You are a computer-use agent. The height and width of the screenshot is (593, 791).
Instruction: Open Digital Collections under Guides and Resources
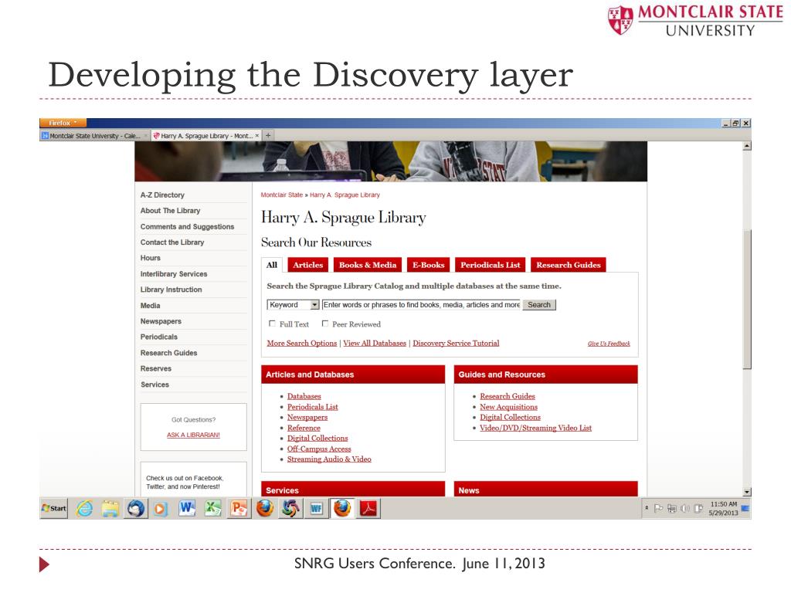click(510, 418)
